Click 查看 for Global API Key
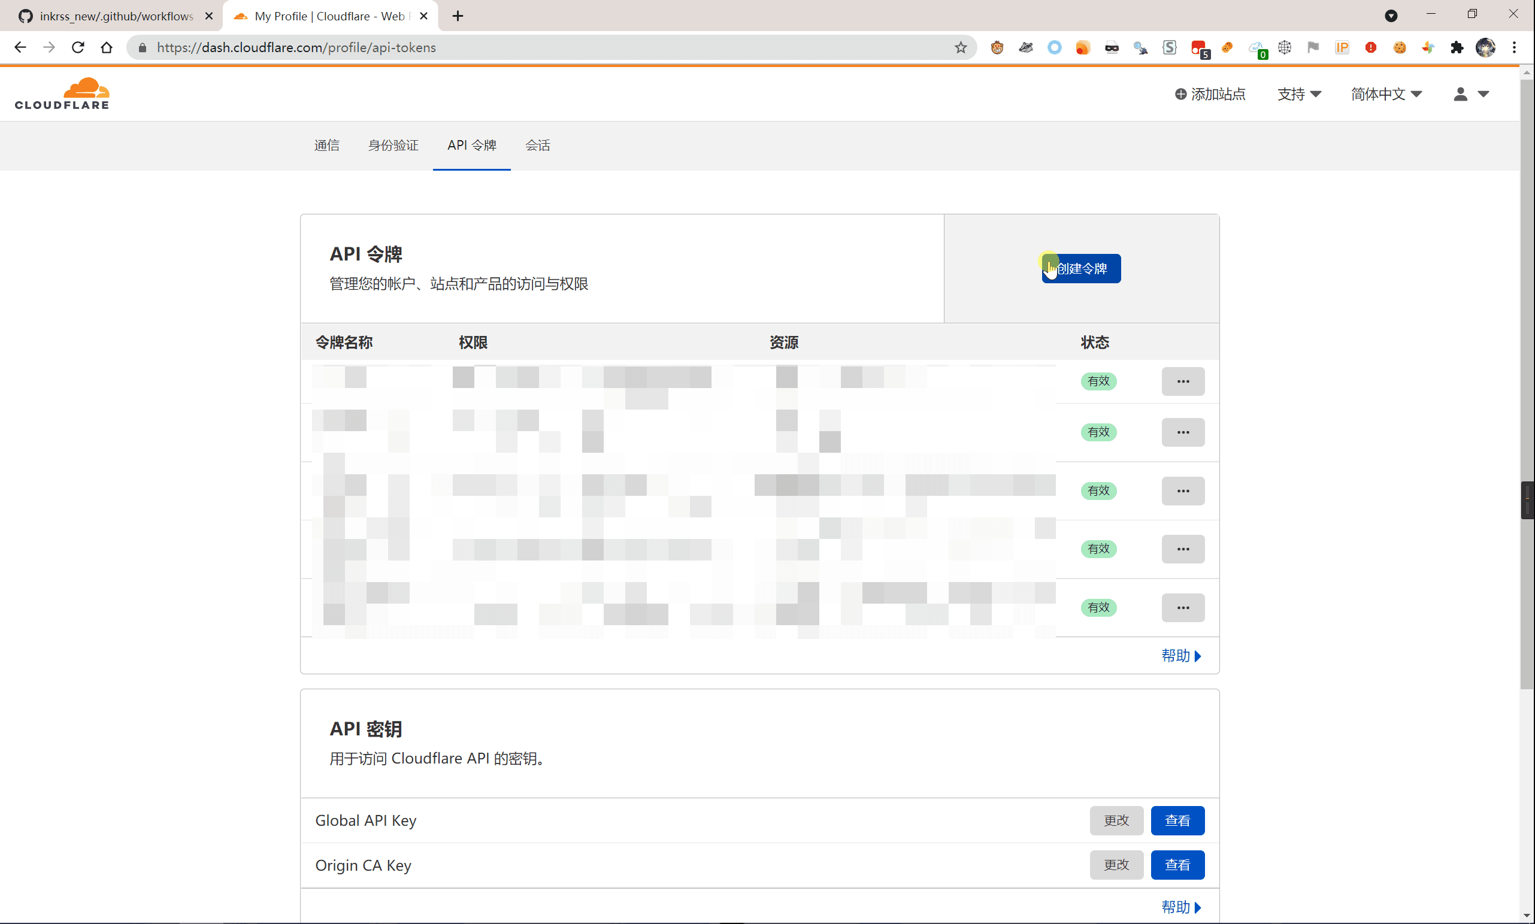The width and height of the screenshot is (1535, 924). 1177,820
